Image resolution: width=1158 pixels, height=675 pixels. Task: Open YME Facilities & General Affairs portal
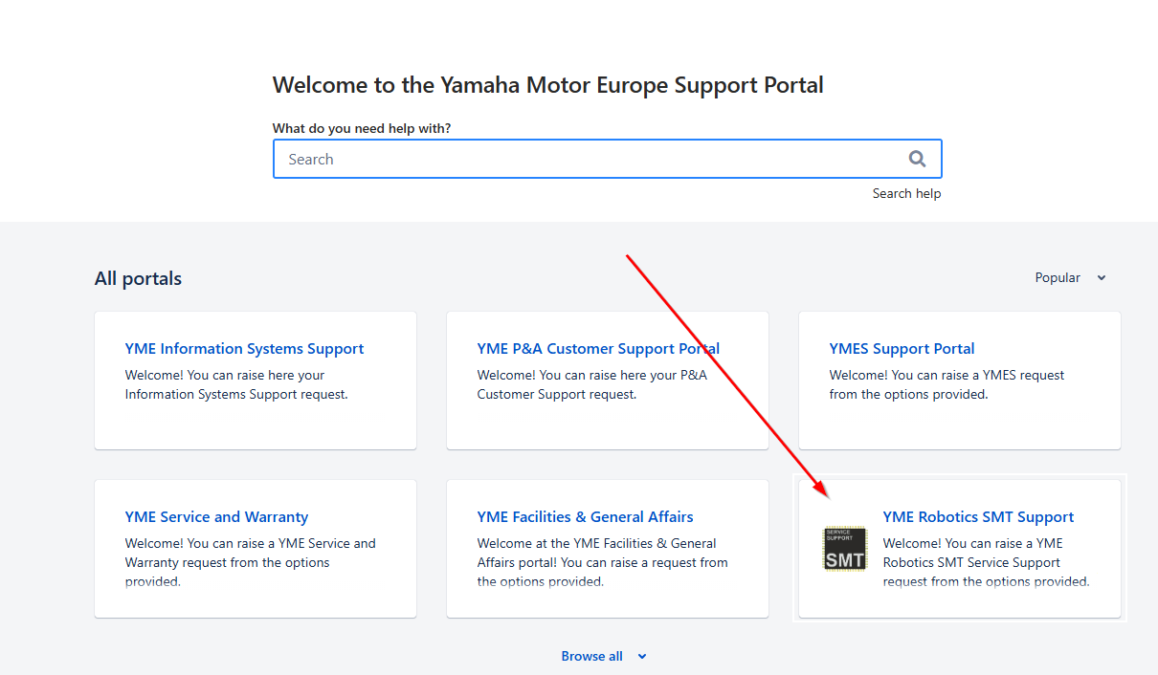(x=585, y=517)
